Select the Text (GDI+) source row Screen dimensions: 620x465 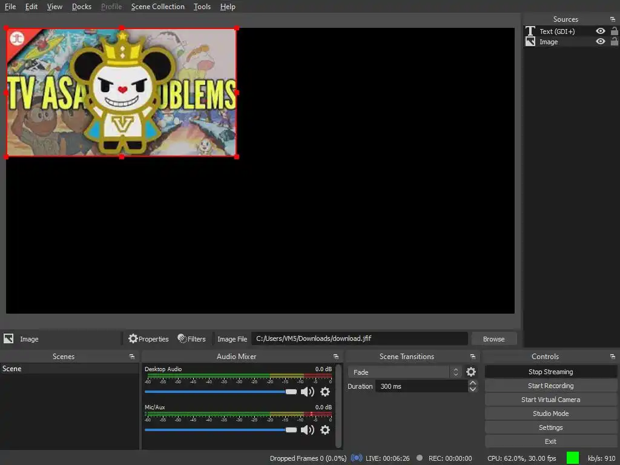coord(572,31)
